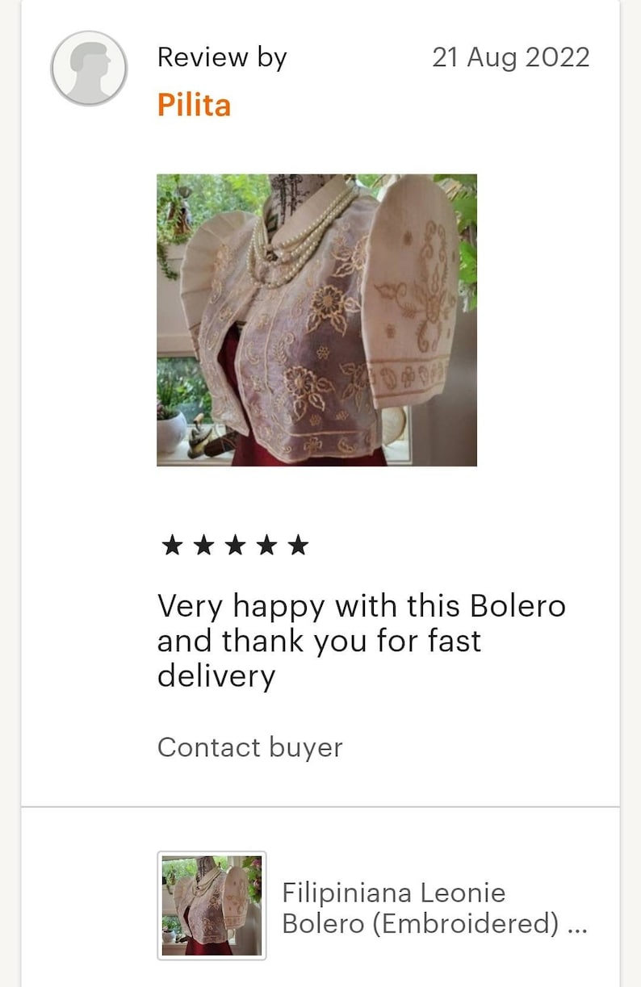The width and height of the screenshot is (641, 987).
Task: Click the third rating star
Action: pyautogui.click(x=236, y=546)
